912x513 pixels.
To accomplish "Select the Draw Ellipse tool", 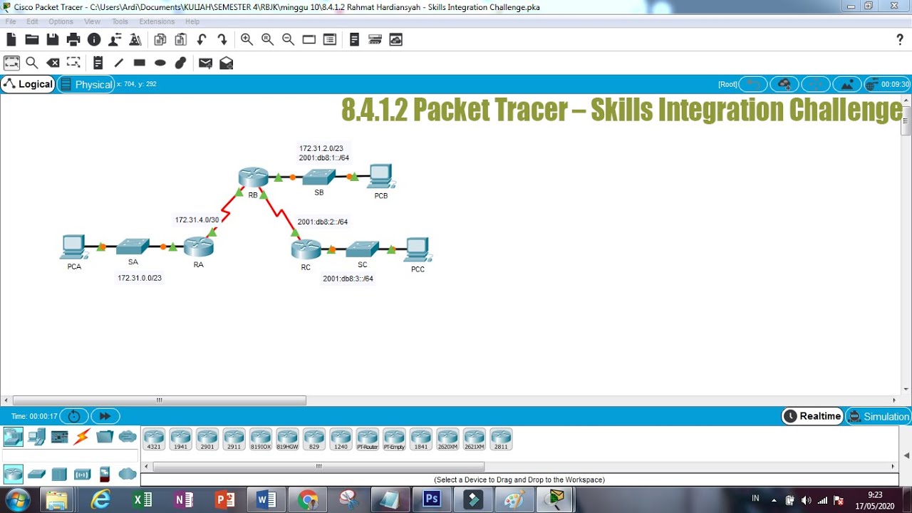I will (160, 63).
